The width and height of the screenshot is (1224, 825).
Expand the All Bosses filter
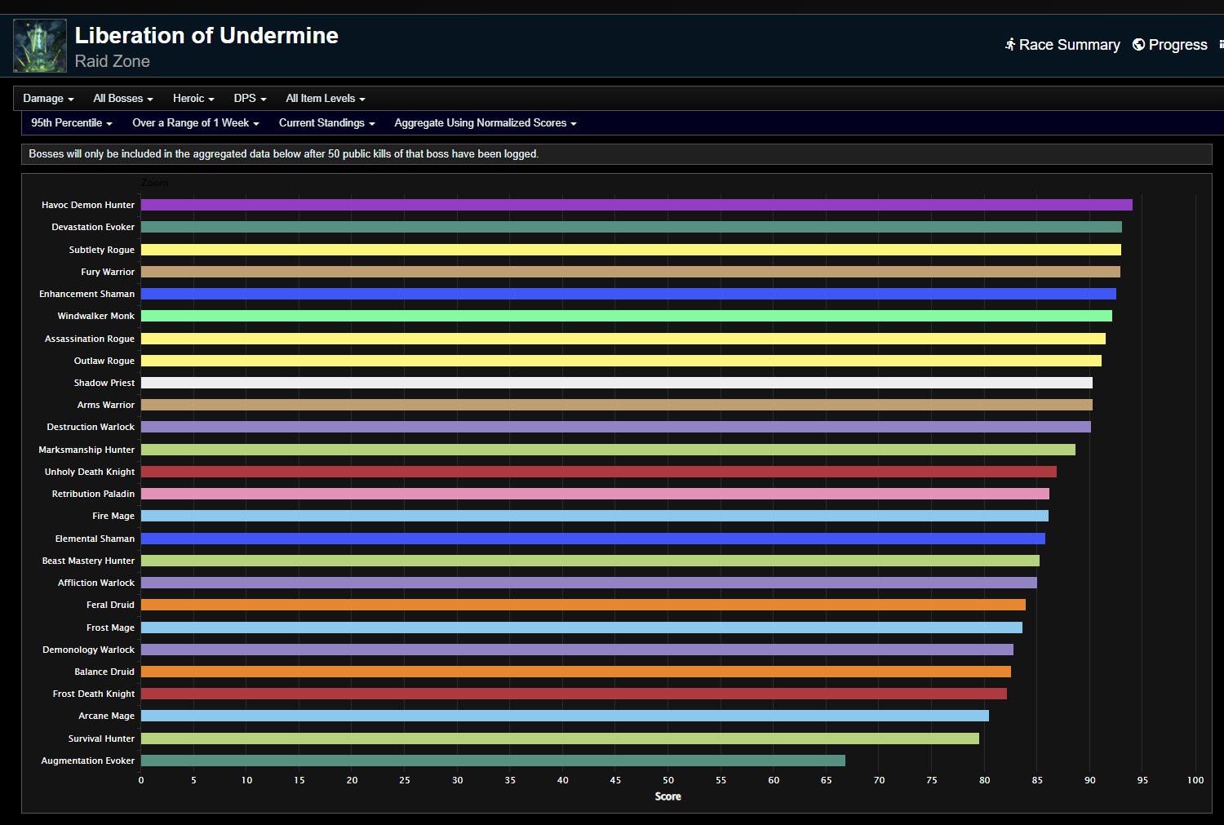122,98
